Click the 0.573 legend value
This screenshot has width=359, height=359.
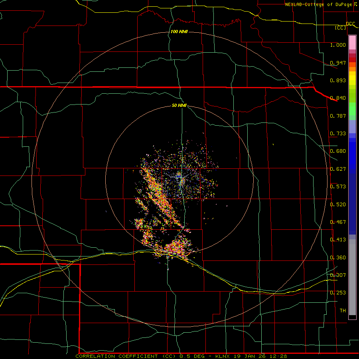[338, 187]
